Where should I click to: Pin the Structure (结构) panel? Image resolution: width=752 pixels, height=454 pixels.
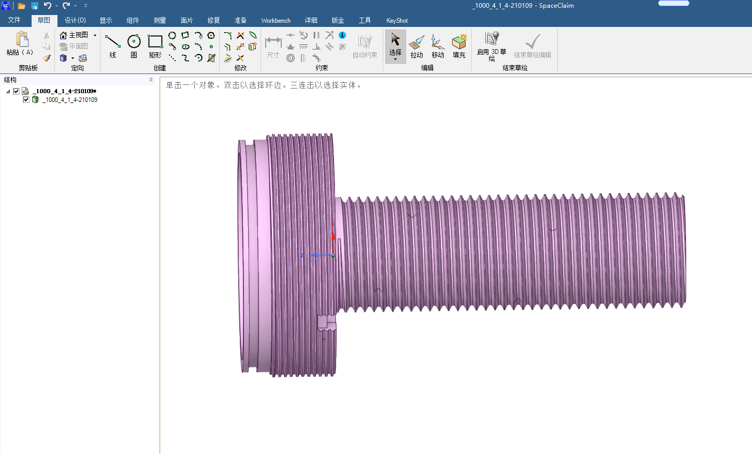151,80
